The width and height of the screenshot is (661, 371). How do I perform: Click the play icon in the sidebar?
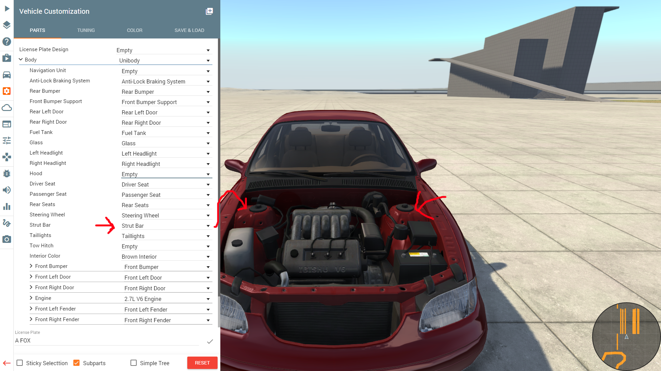[7, 9]
